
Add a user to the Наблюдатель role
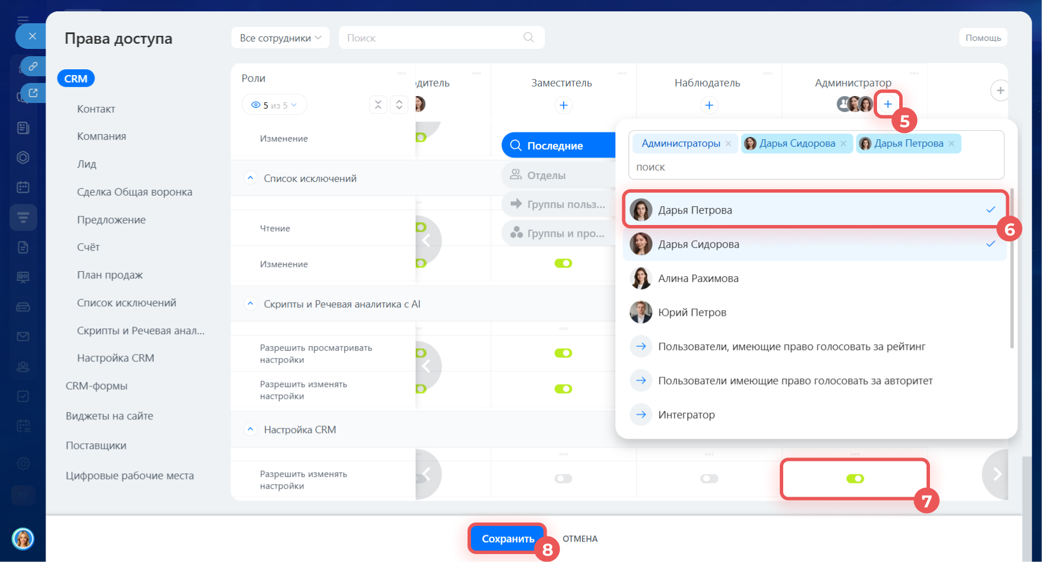click(709, 105)
